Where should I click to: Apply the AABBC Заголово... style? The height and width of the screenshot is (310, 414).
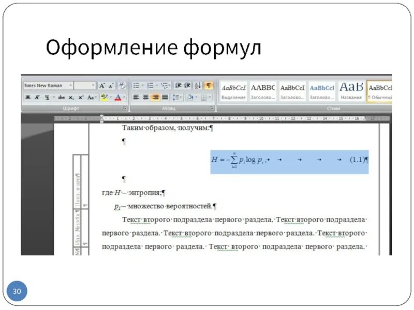pos(263,91)
